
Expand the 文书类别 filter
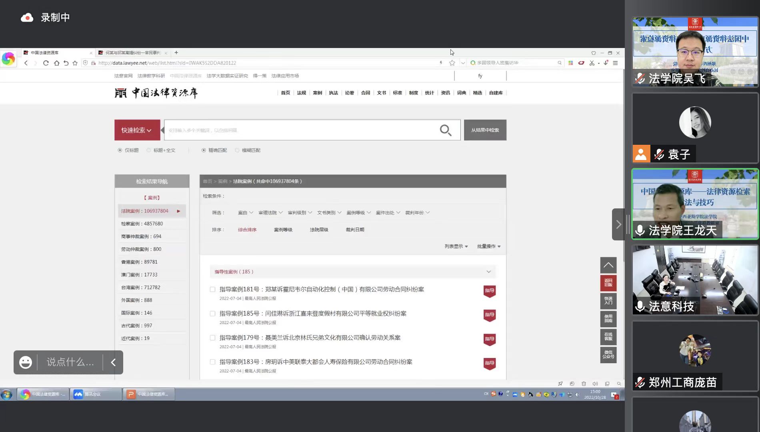(329, 213)
